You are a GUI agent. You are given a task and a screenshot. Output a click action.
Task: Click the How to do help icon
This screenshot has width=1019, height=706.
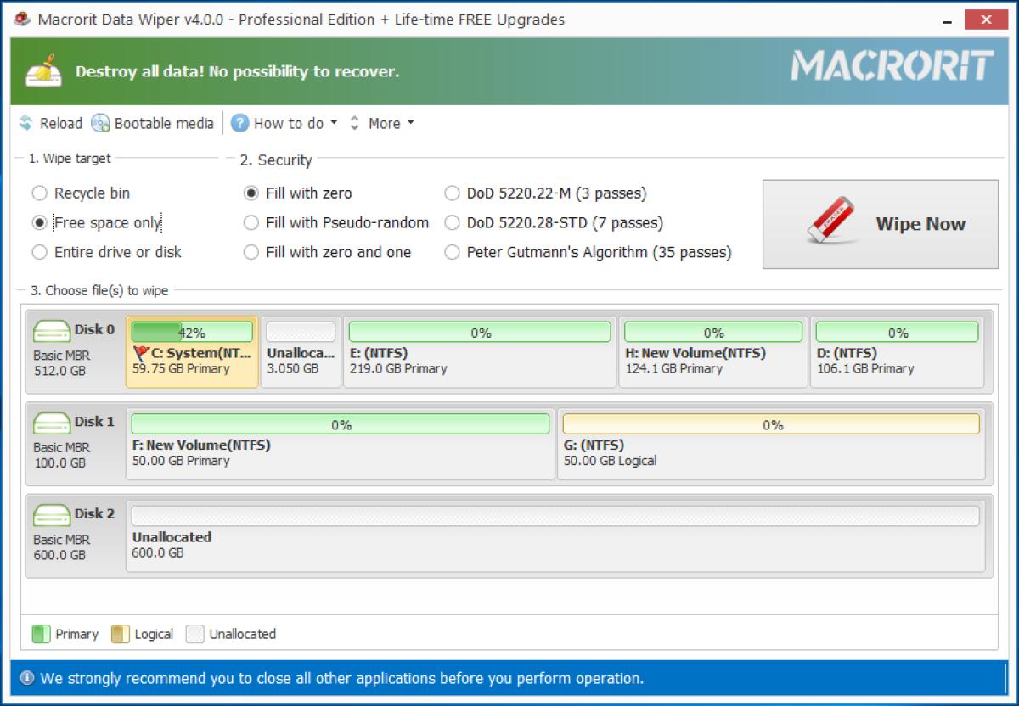click(x=239, y=123)
